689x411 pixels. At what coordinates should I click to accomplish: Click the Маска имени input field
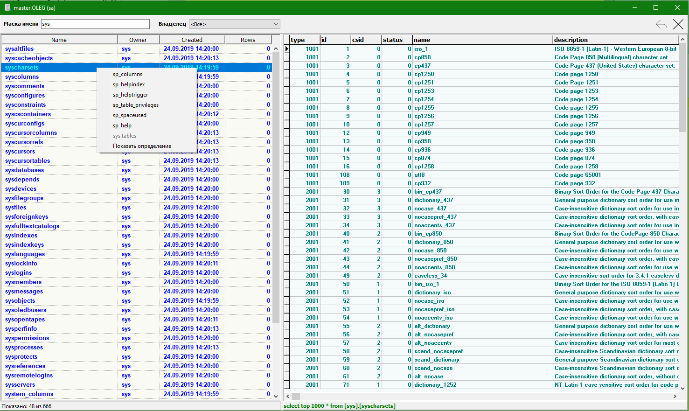[x=95, y=24]
